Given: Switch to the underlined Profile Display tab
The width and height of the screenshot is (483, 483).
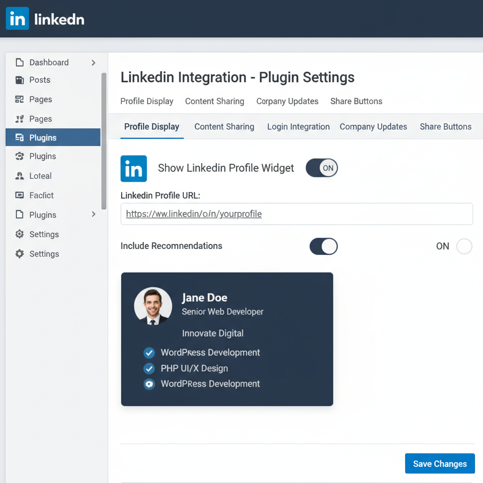Looking at the screenshot, I should click(x=151, y=126).
